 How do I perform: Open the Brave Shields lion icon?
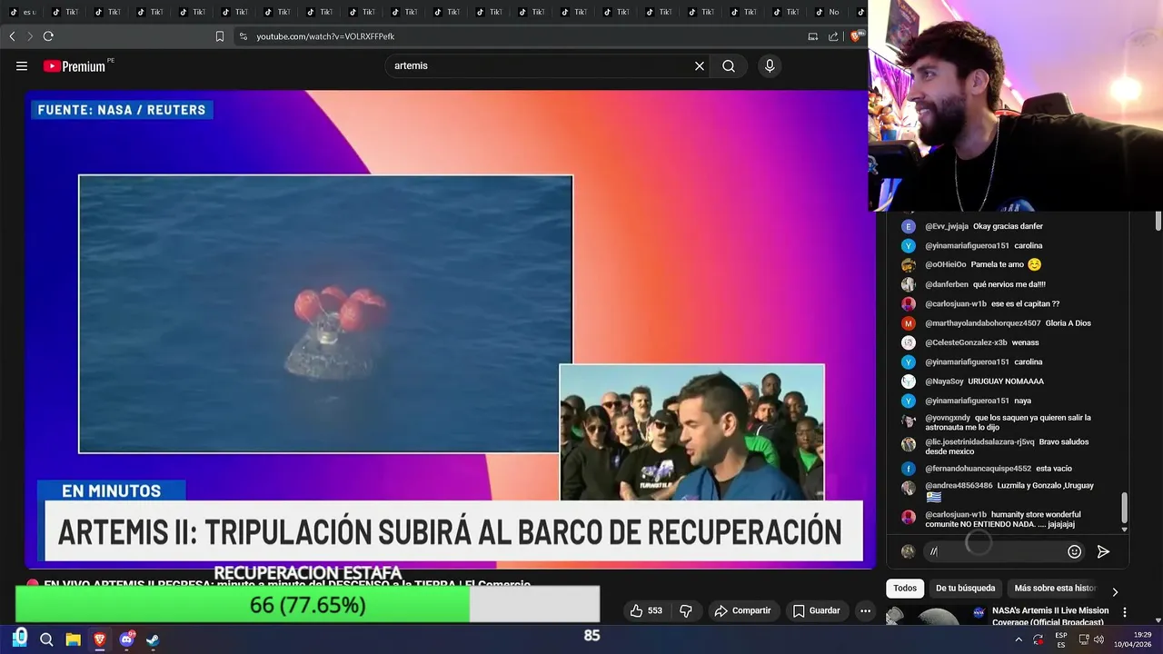[855, 36]
